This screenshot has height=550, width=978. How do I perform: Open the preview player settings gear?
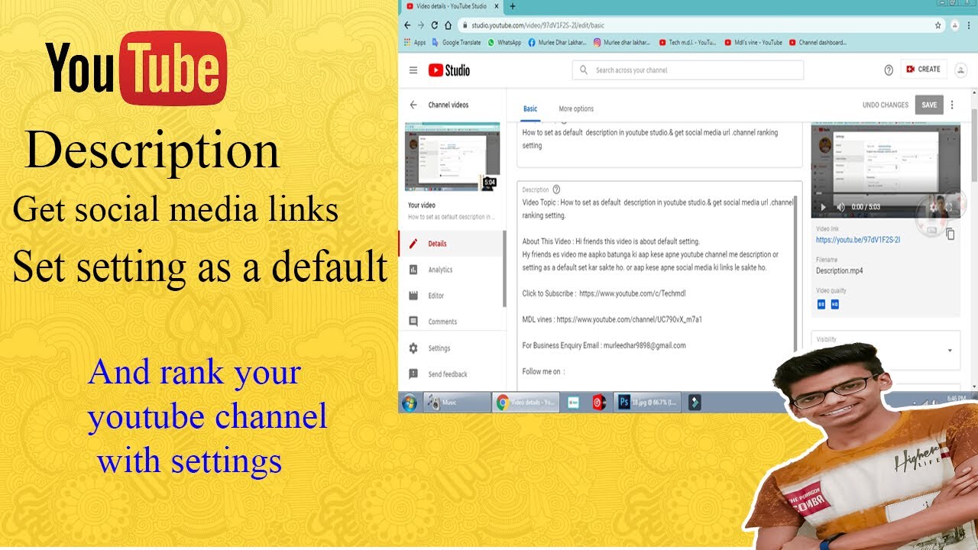pos(934,207)
